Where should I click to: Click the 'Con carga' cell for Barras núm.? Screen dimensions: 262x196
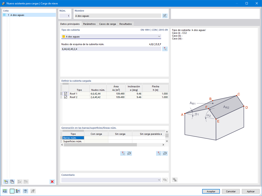[96, 138]
